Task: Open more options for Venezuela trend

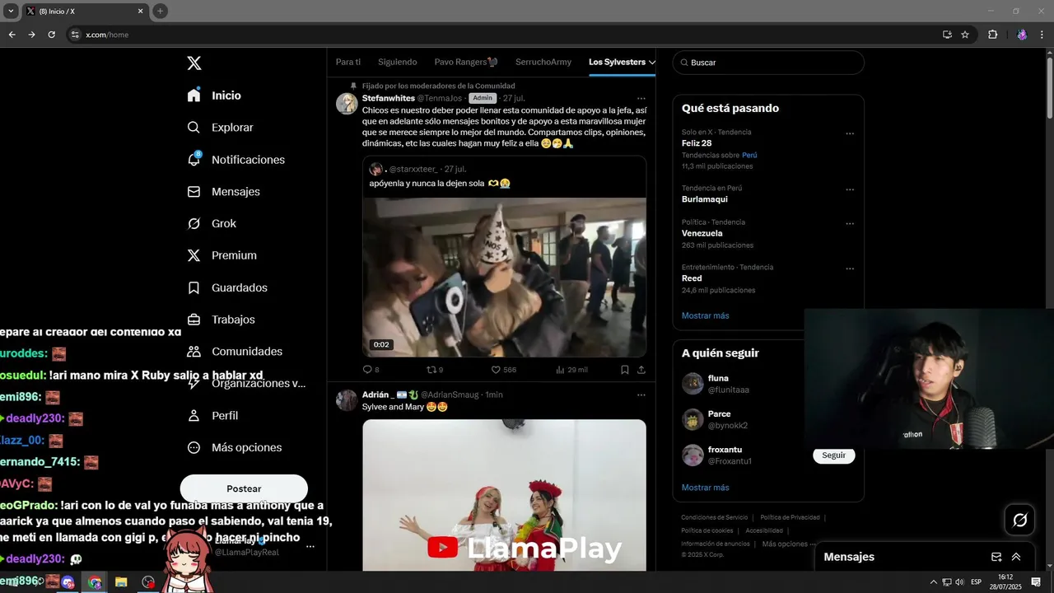Action: point(850,223)
